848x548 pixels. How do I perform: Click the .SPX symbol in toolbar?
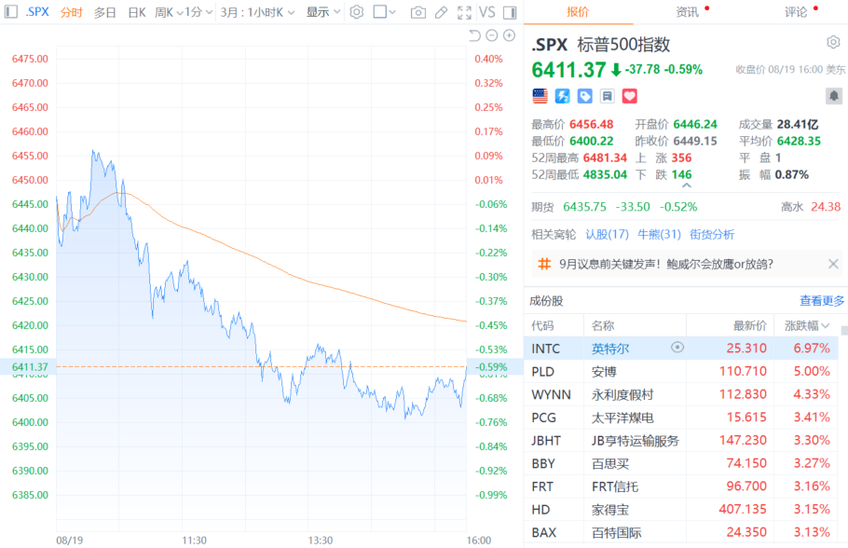pyautogui.click(x=37, y=12)
